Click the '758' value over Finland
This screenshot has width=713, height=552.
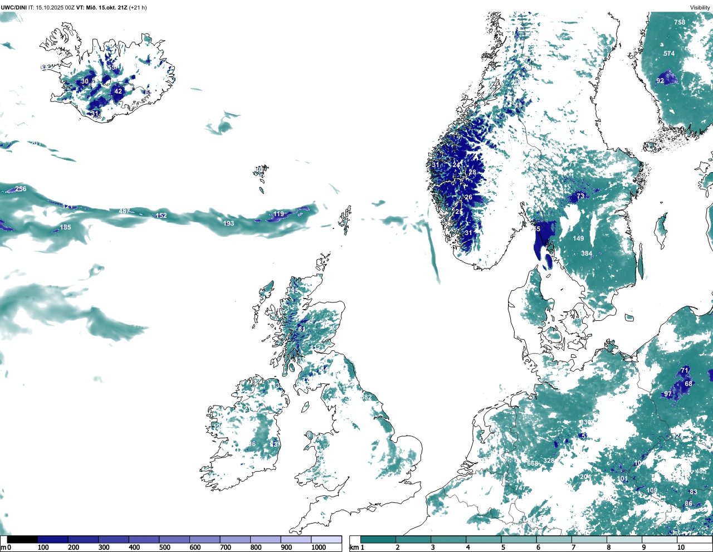coord(680,22)
